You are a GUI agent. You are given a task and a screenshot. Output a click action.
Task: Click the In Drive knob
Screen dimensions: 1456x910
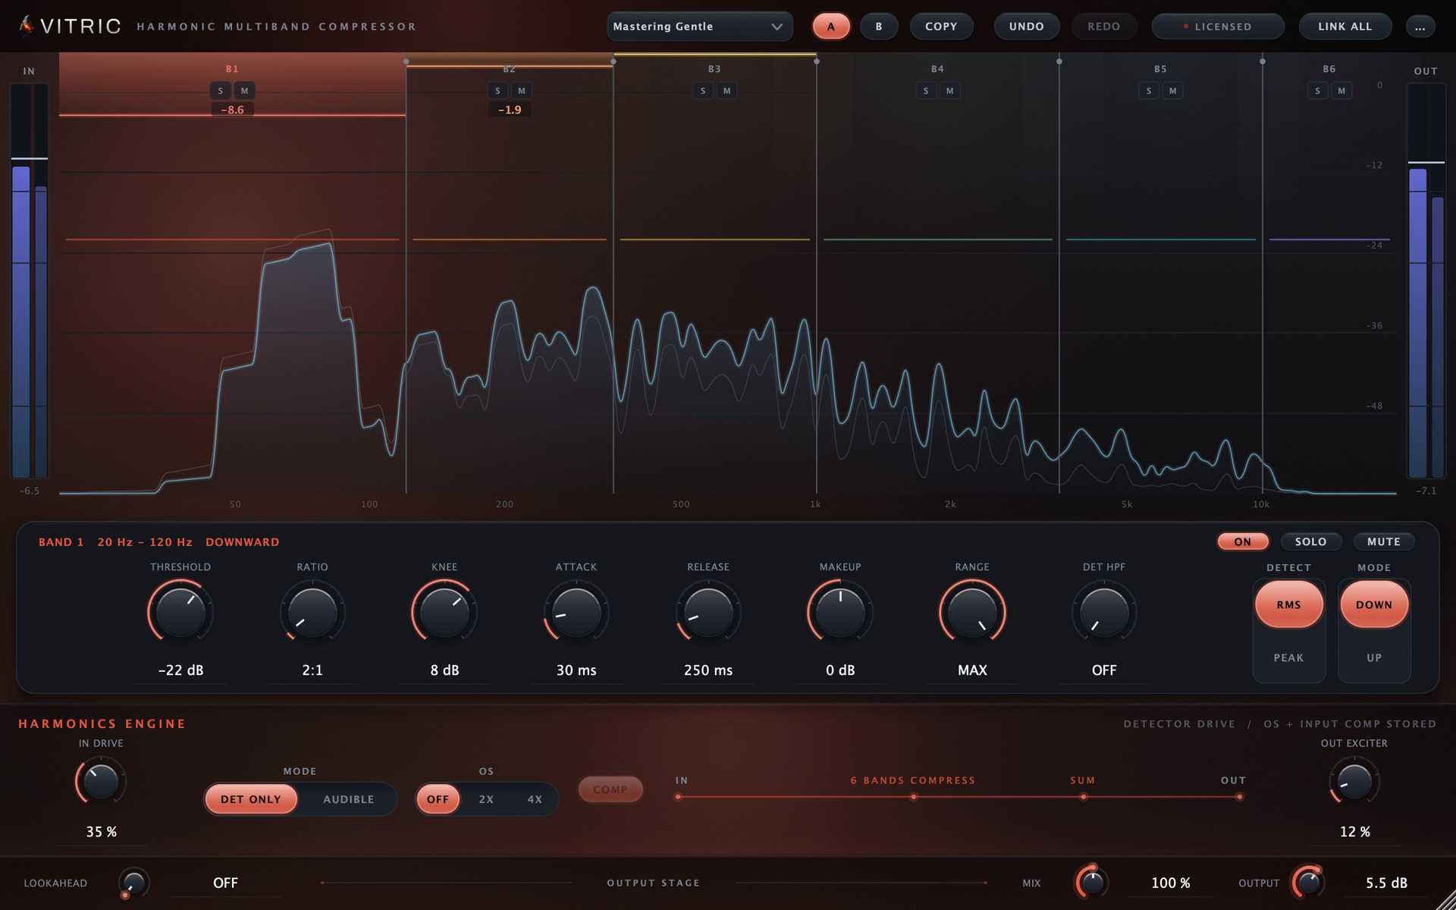point(101,783)
